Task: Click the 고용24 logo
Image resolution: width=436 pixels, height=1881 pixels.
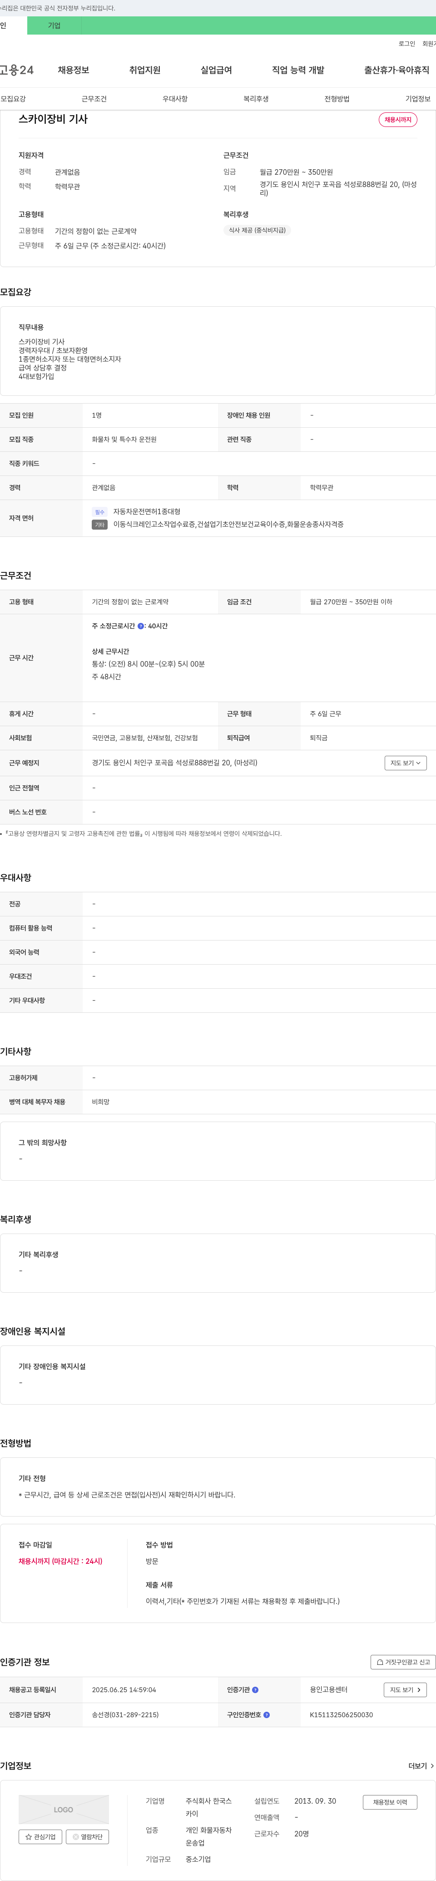Action: point(17,70)
